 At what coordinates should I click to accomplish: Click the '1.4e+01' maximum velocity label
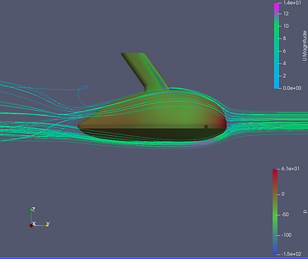[292, 3]
